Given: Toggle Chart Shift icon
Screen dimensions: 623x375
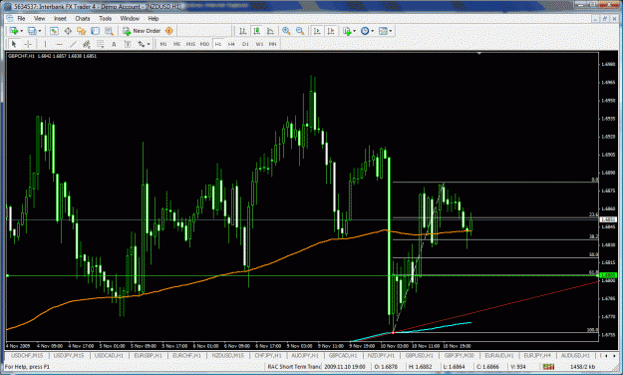Looking at the screenshot, I should 331,31.
